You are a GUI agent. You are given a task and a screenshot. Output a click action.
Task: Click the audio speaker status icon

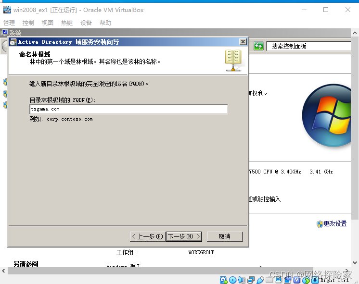tap(242, 280)
